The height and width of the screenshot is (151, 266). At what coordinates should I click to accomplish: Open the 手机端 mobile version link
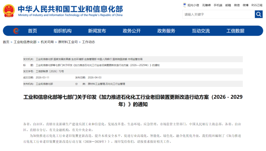(218, 5)
